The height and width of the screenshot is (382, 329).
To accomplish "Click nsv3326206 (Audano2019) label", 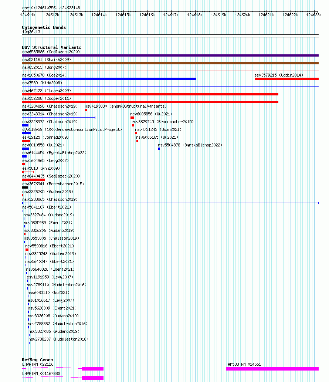I will (49, 231).
